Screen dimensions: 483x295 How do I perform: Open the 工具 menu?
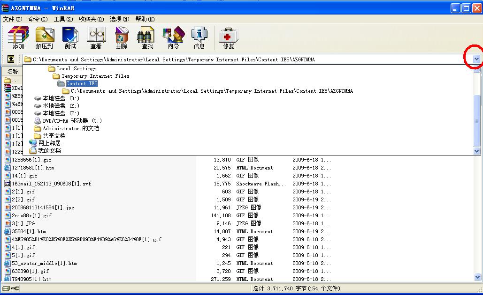(63, 19)
